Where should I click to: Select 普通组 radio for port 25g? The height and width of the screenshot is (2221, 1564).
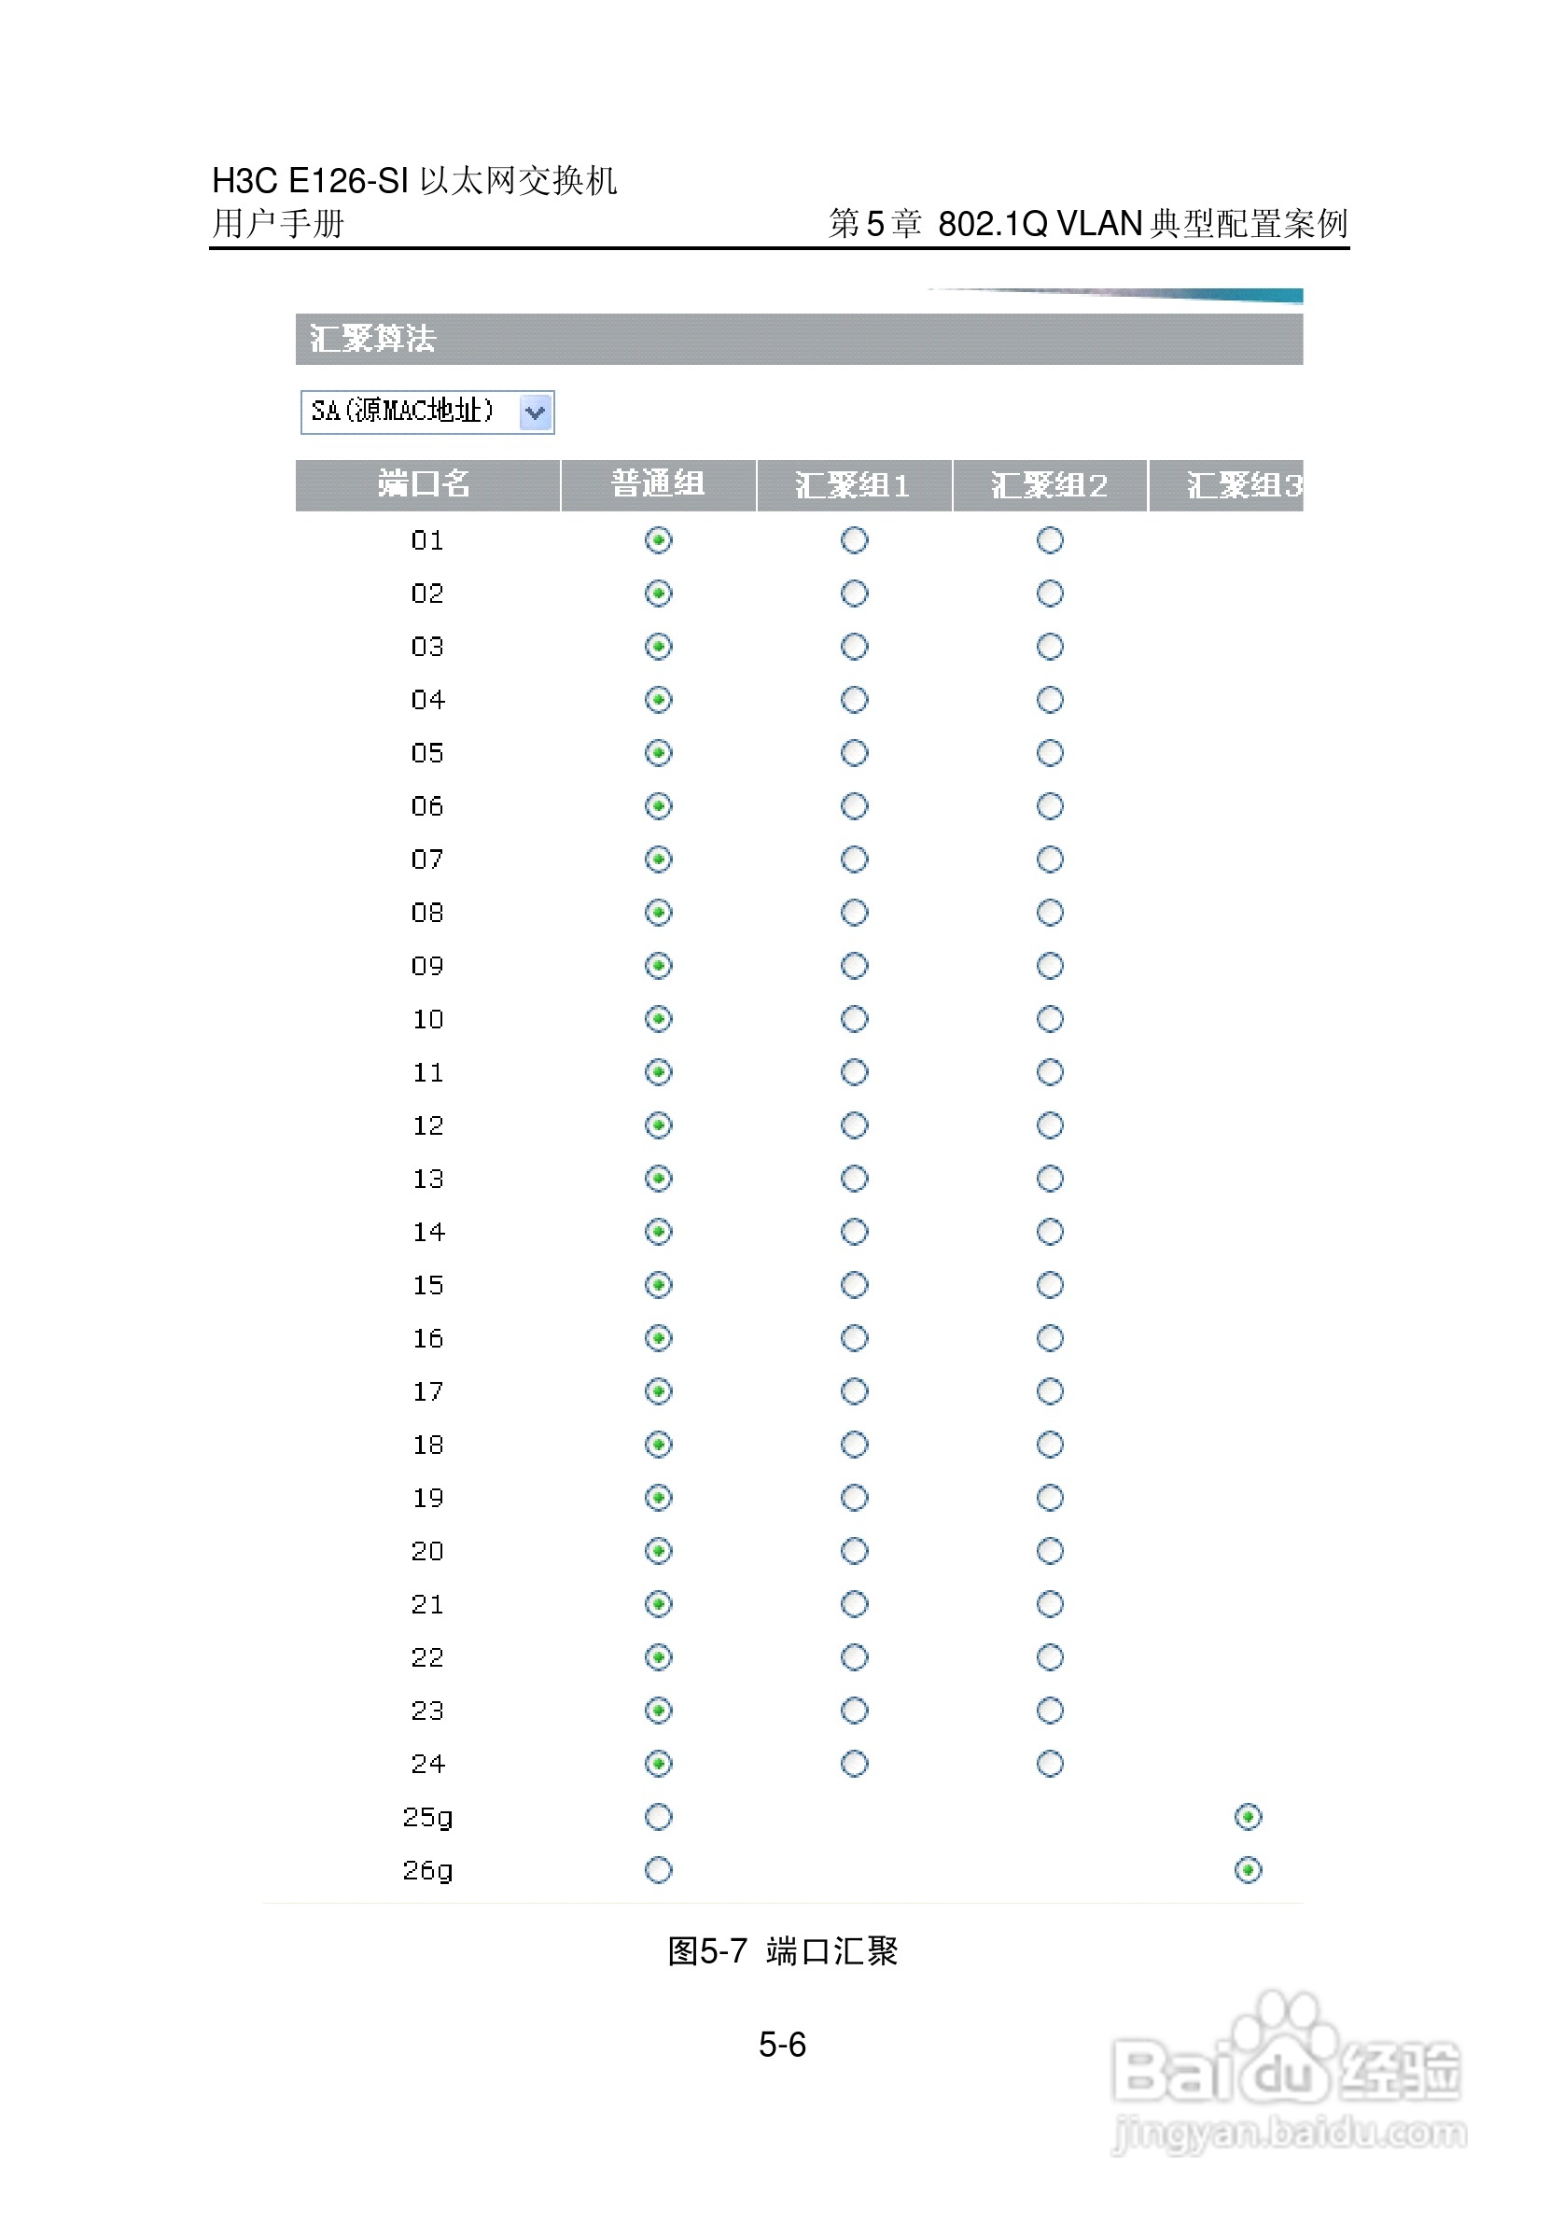coord(658,1817)
